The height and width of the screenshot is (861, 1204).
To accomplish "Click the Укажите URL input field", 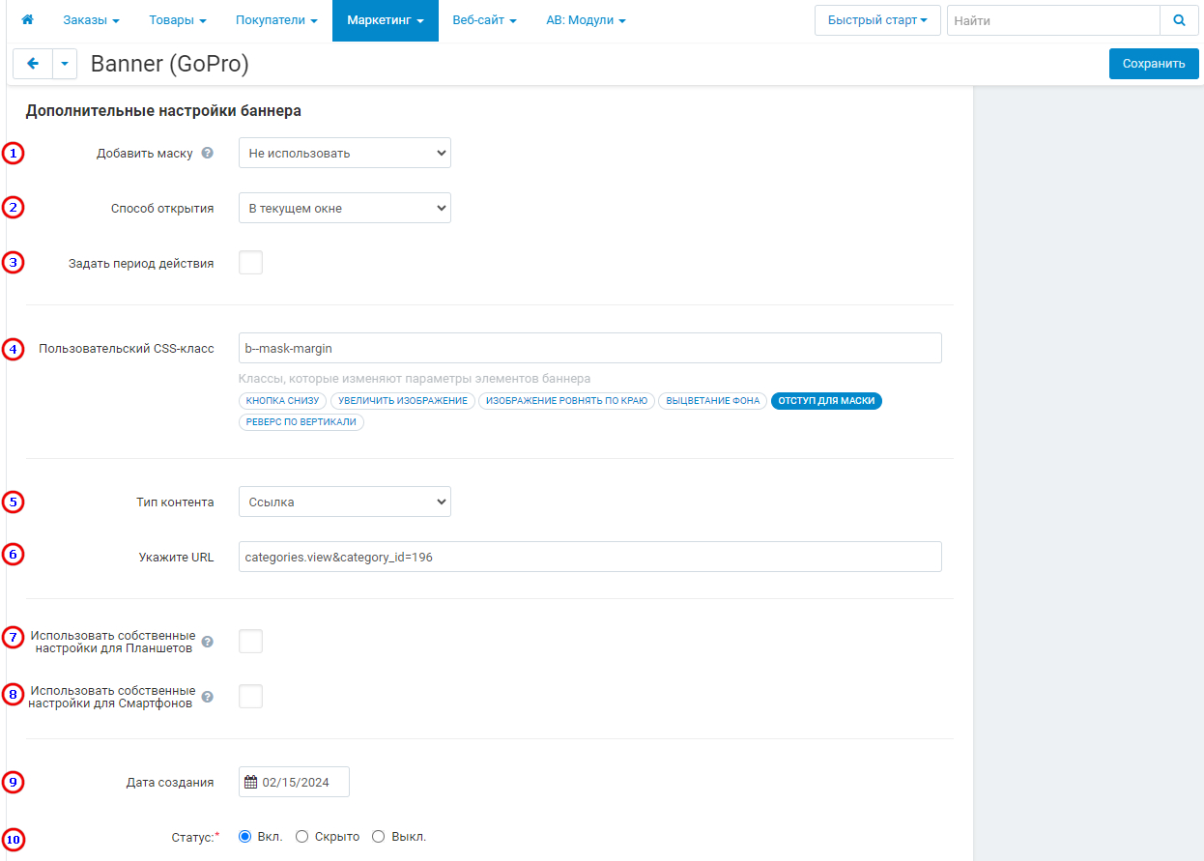I will [589, 557].
